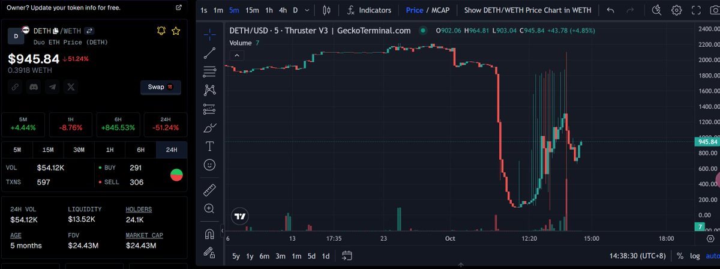Click the Swap button

160,87
